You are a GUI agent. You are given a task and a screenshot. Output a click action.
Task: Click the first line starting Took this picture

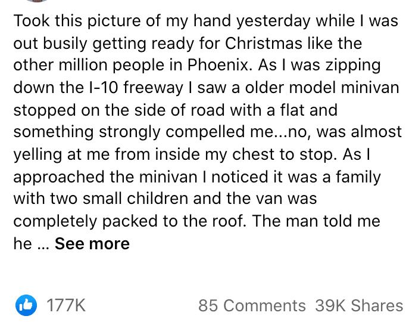tap(206, 21)
